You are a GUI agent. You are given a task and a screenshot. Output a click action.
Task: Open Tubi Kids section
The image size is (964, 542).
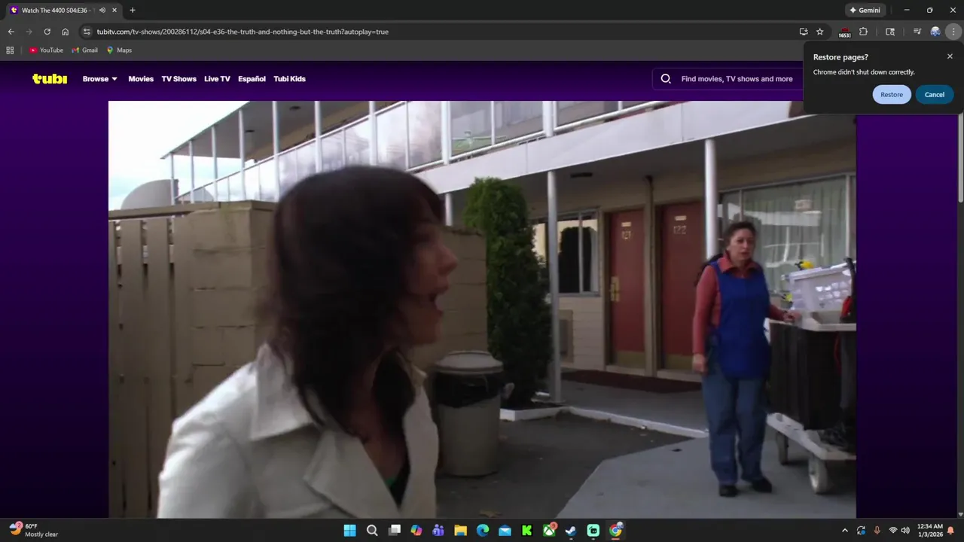(x=289, y=79)
